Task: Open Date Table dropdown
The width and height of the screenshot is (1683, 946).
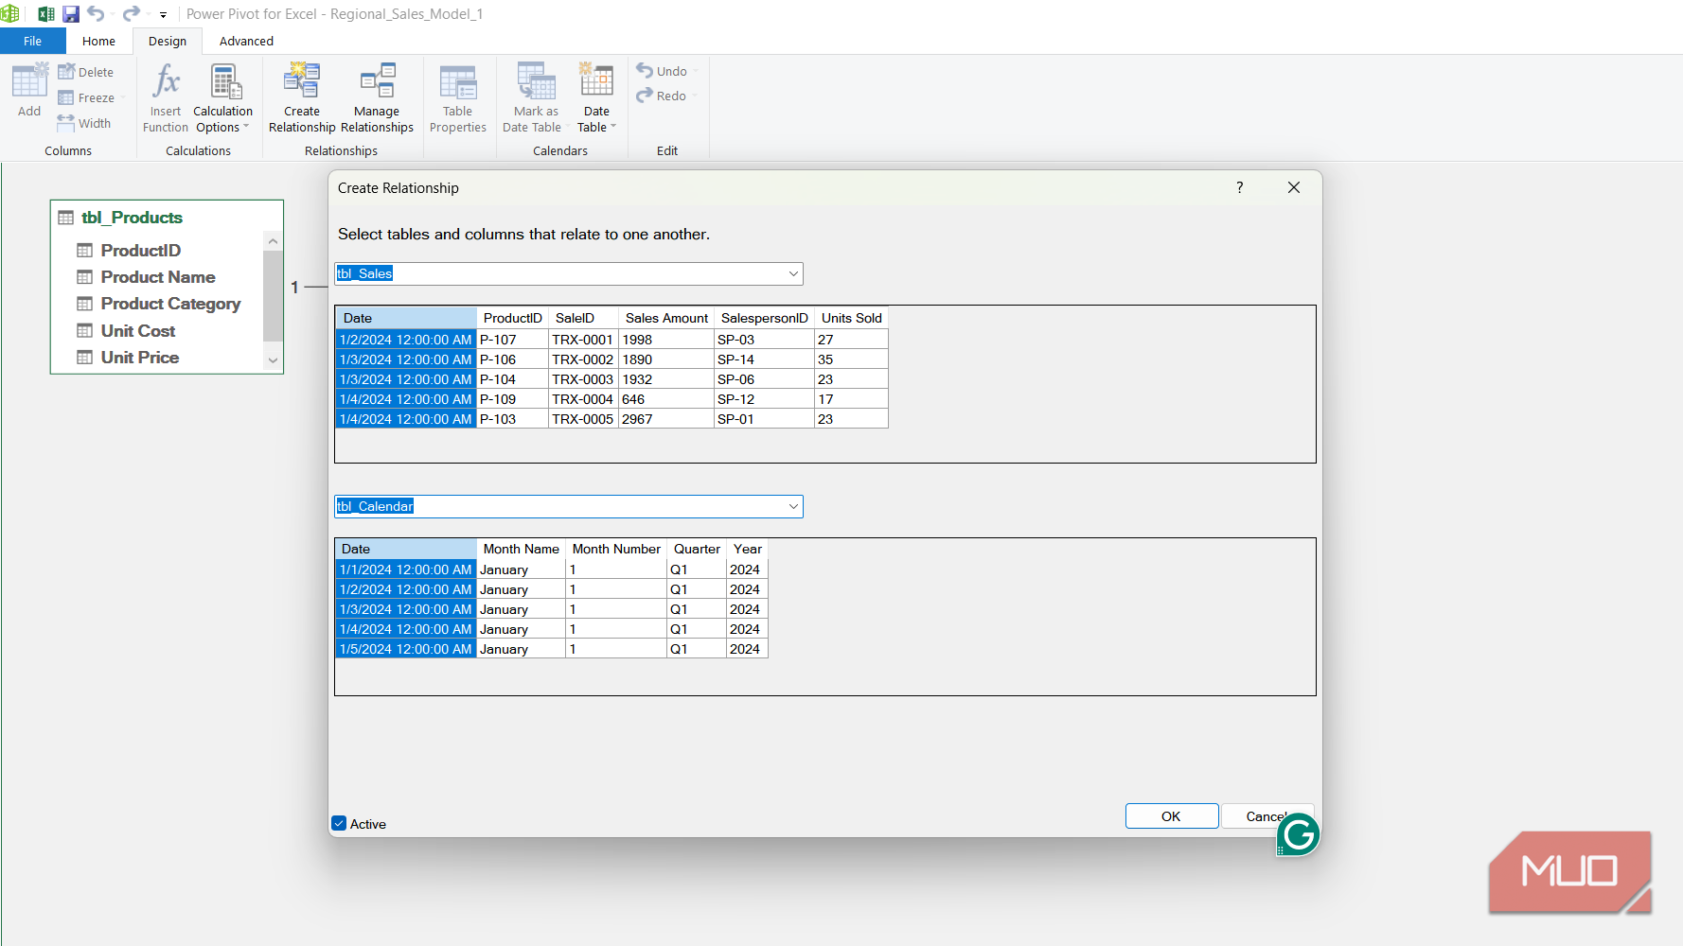Action: (596, 97)
